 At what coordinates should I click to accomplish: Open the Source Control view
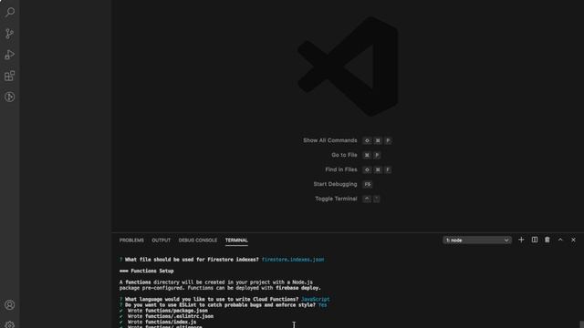[10, 34]
